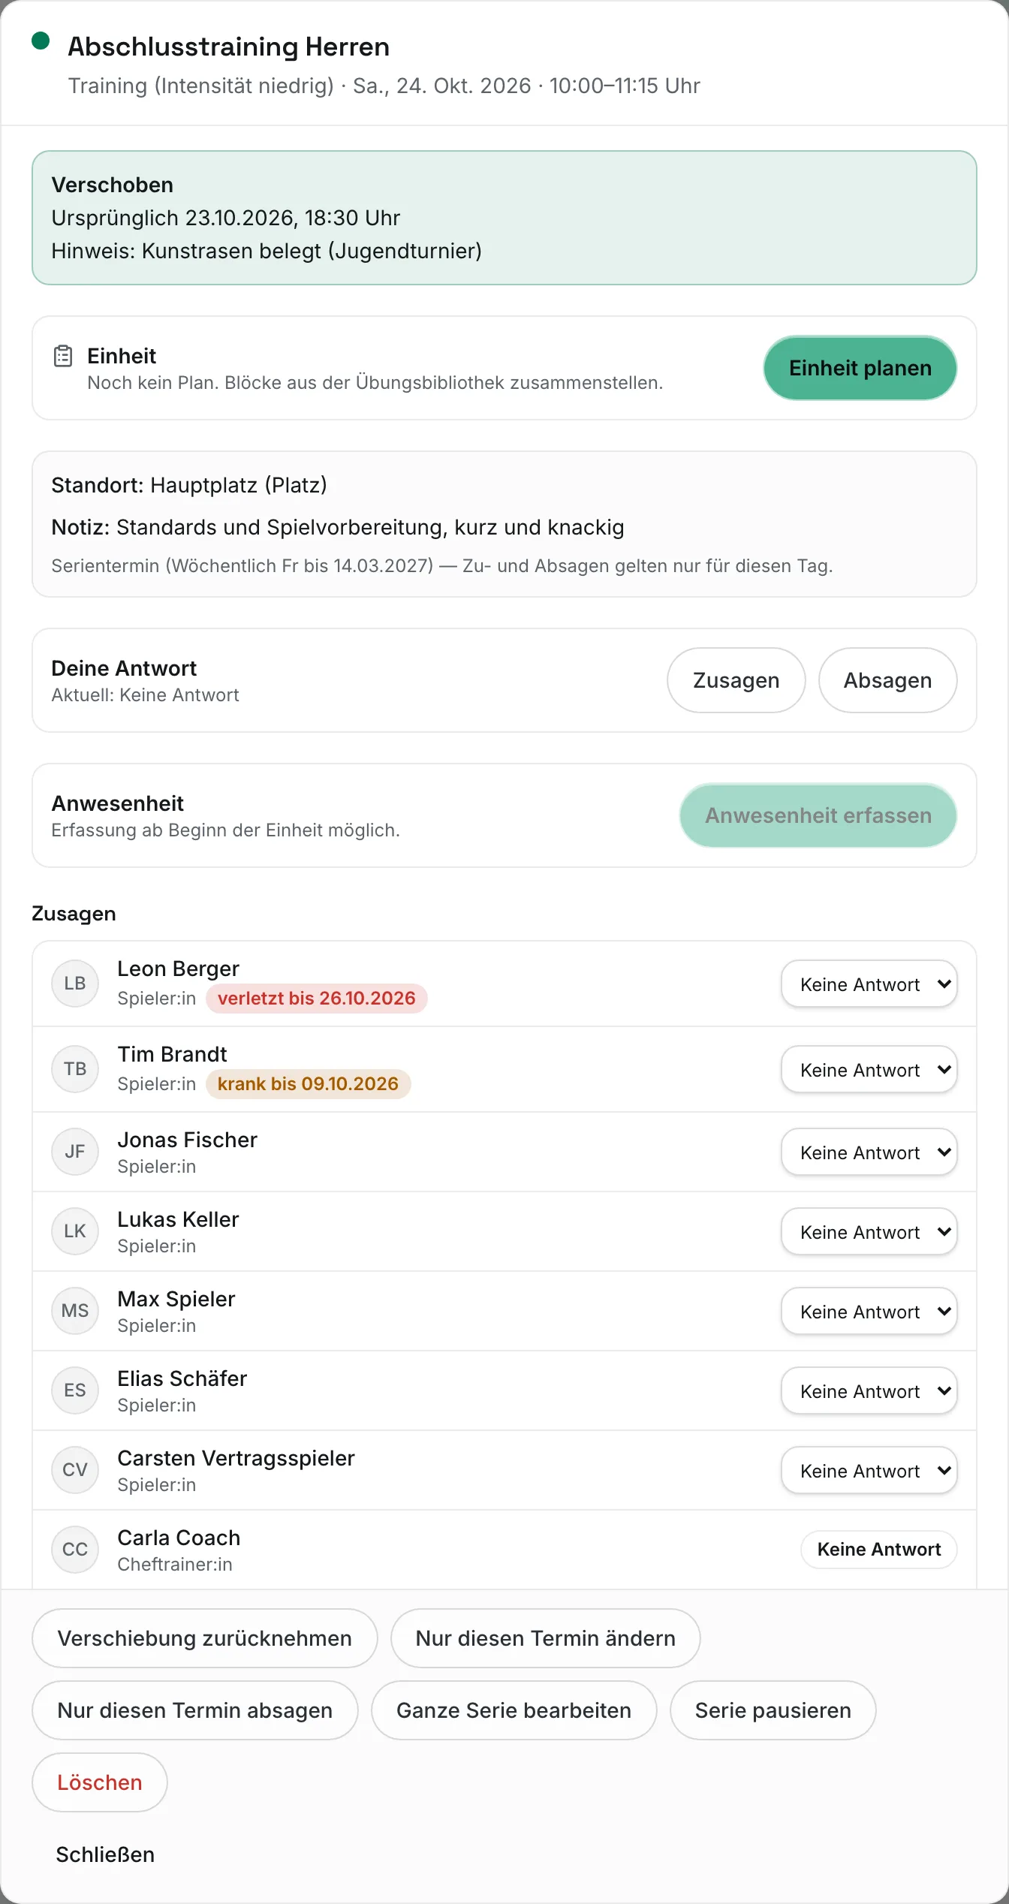Select Nur diesen Termin ändern

(546, 1638)
